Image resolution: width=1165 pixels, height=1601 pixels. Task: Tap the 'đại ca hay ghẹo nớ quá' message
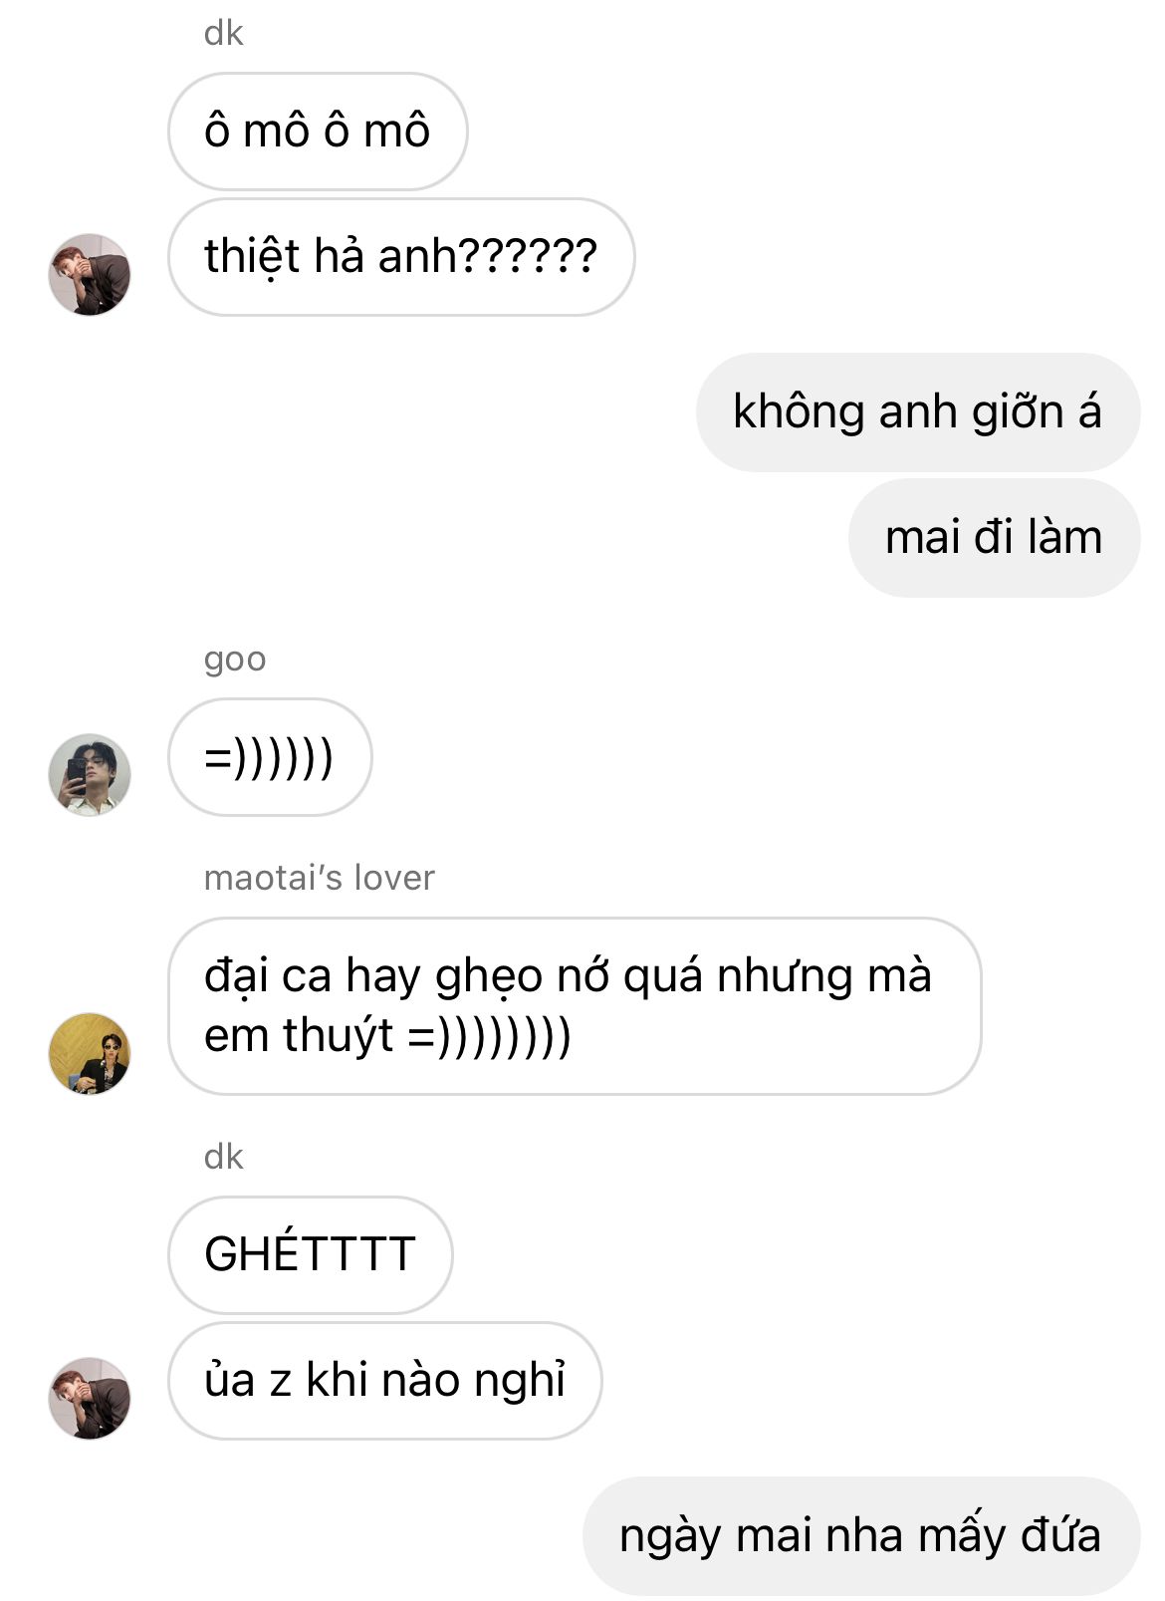pos(575,1006)
